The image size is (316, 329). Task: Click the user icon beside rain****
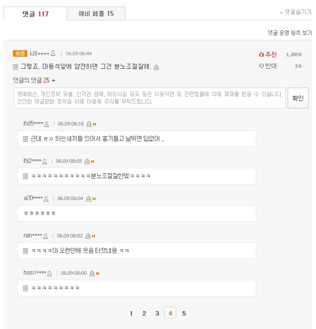[45, 236]
